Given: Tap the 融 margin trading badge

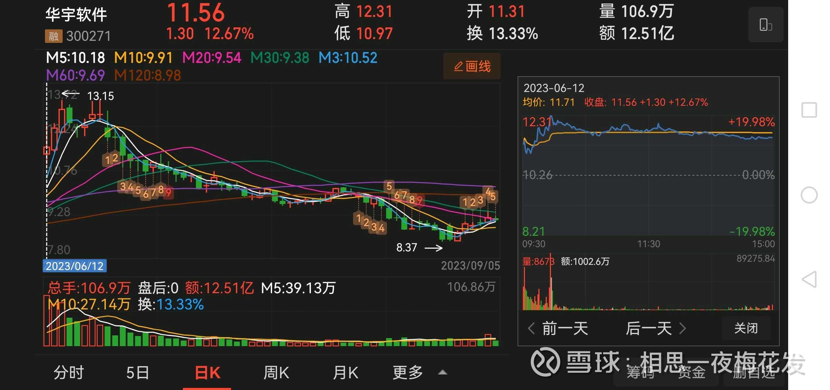Looking at the screenshot, I should point(53,36).
